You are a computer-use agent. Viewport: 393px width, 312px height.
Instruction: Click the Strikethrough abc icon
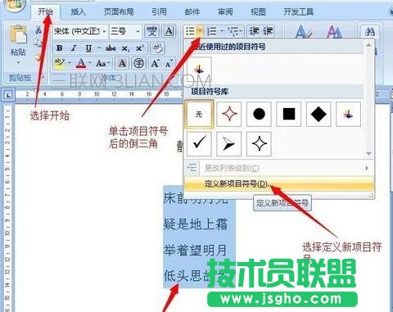click(x=111, y=48)
